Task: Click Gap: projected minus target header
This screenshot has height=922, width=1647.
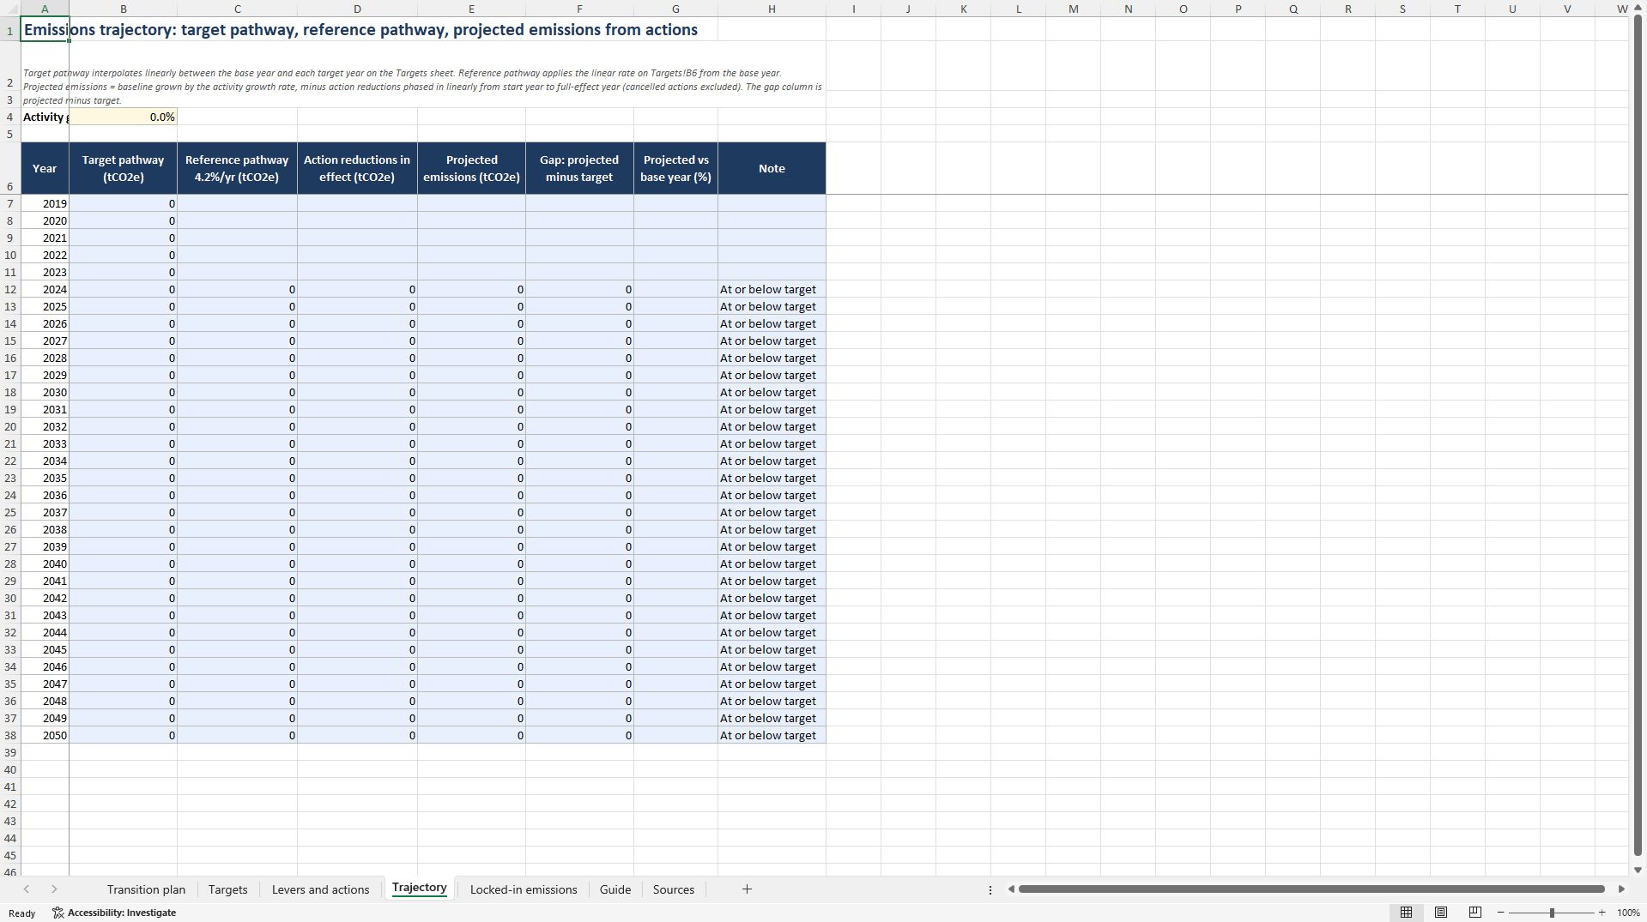Action: 579,168
